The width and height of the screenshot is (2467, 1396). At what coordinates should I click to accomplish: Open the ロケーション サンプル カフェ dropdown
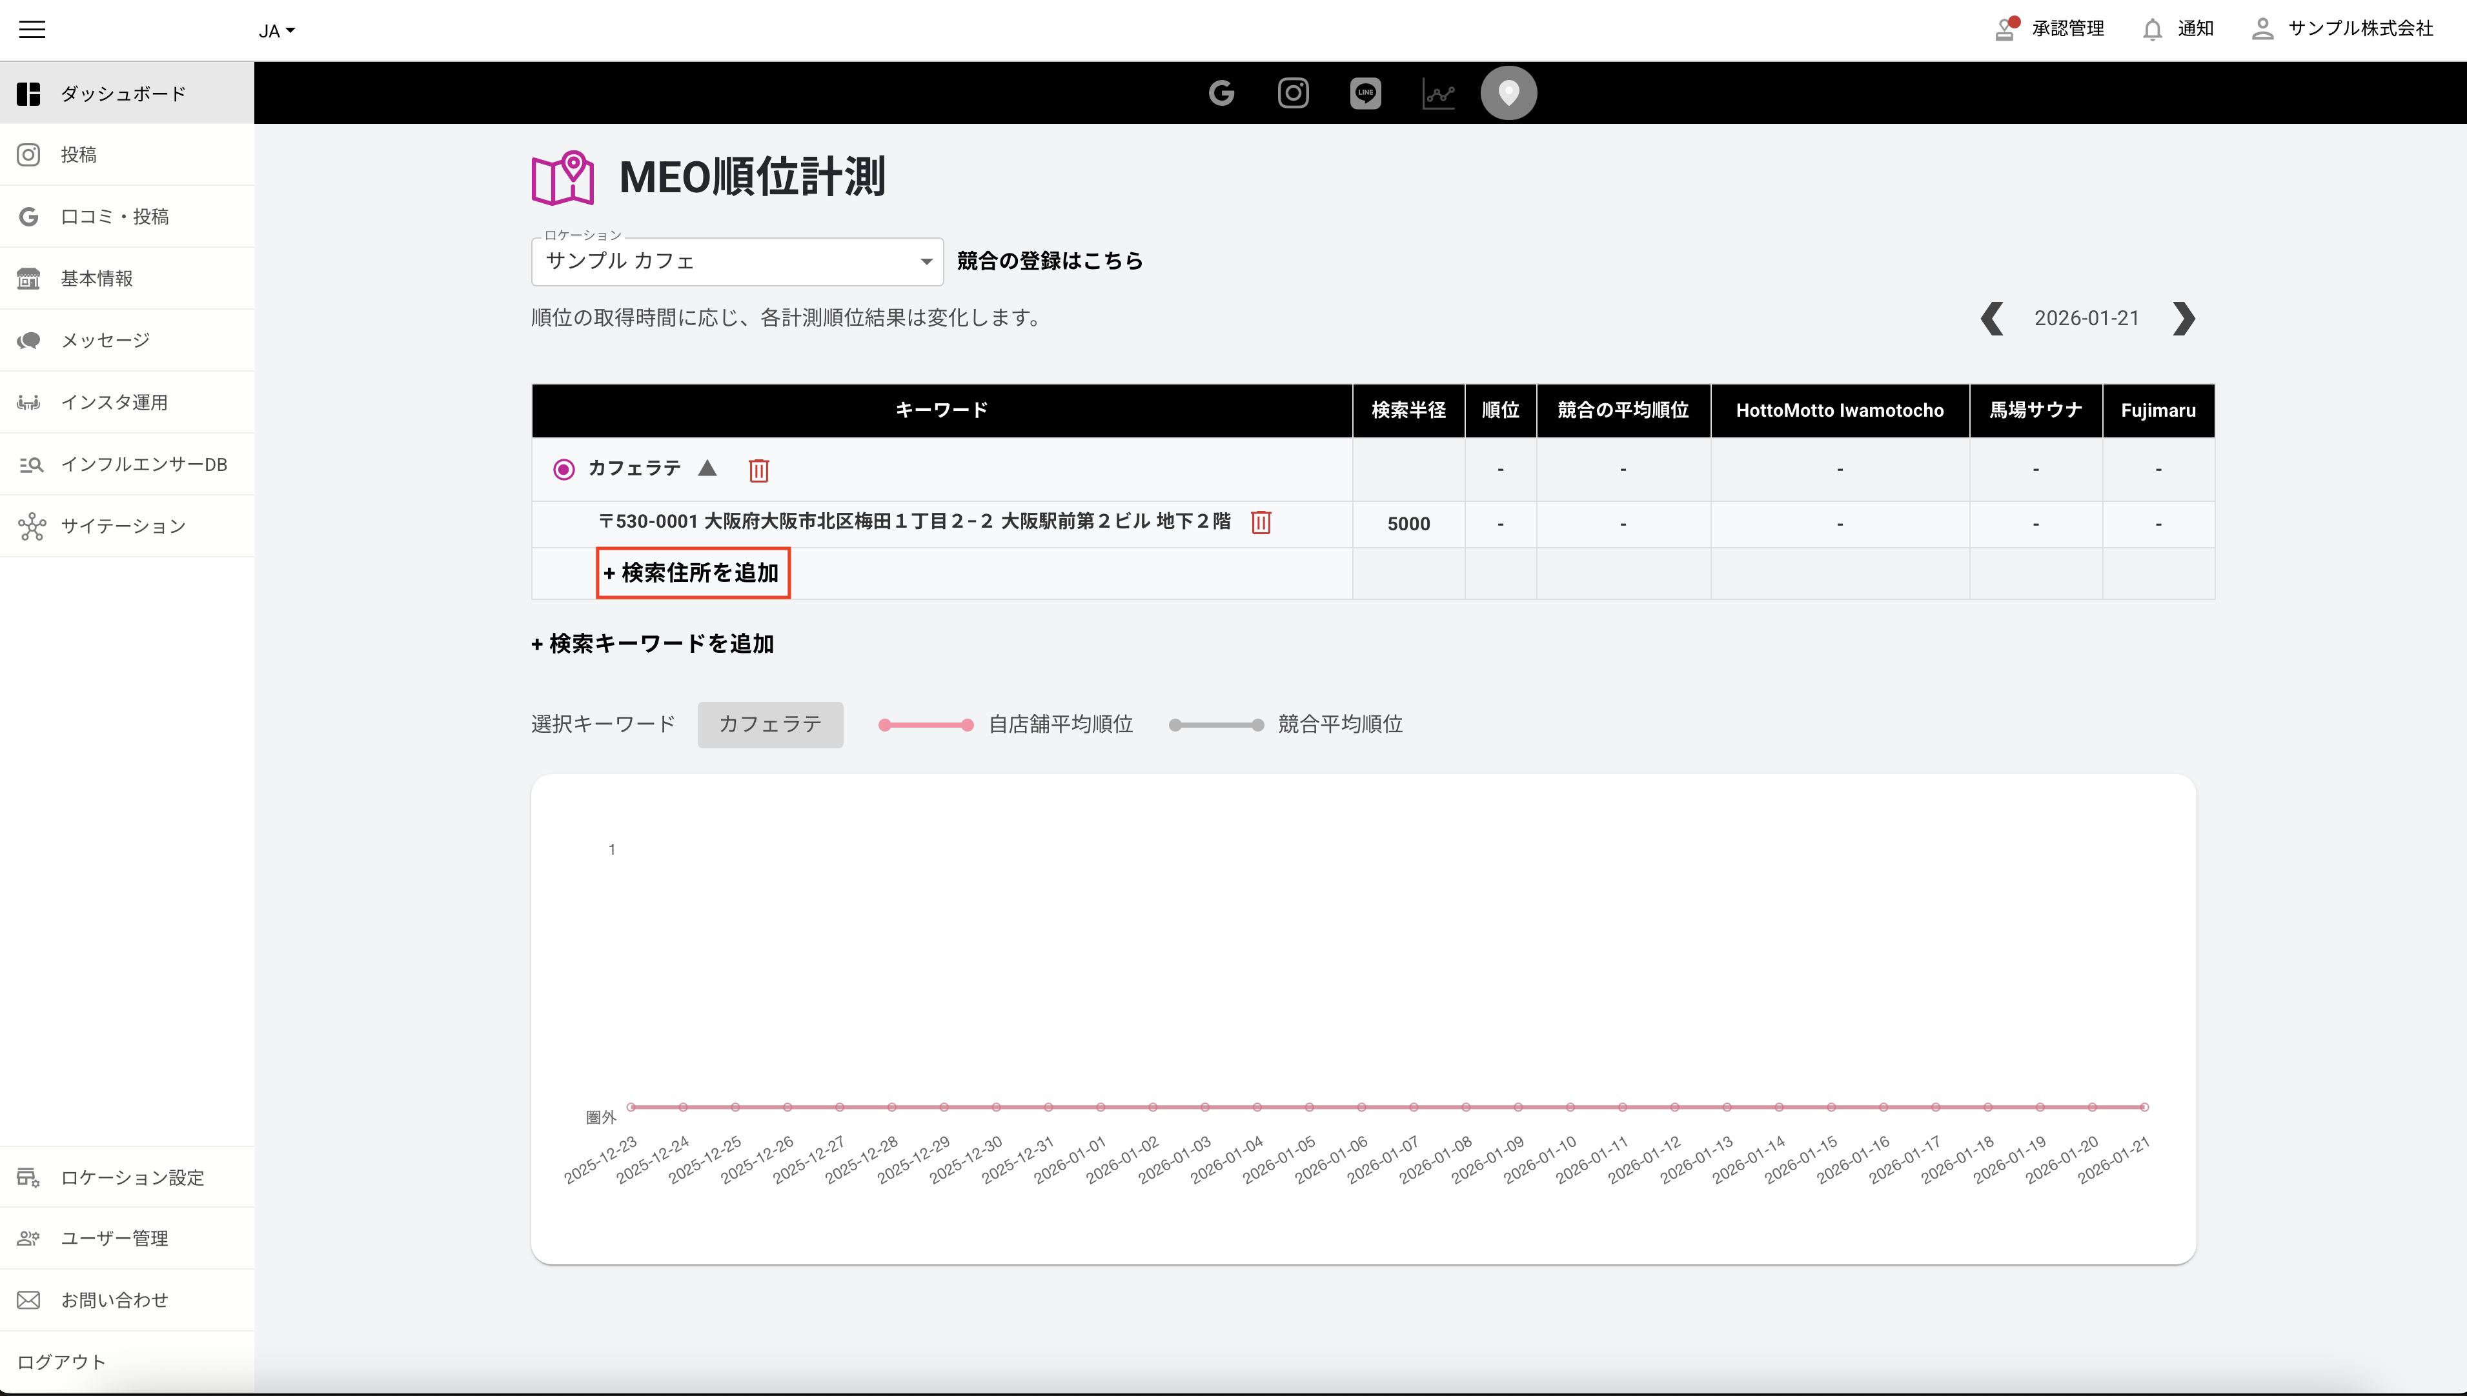[x=736, y=261]
